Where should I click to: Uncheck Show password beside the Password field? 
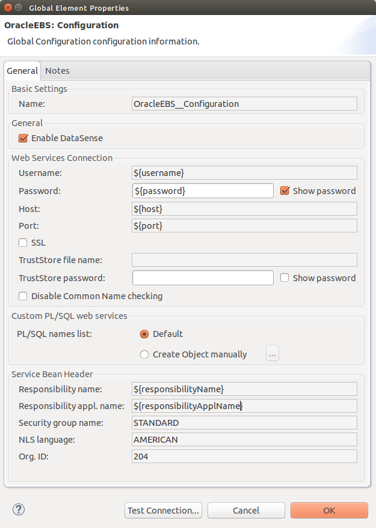285,190
